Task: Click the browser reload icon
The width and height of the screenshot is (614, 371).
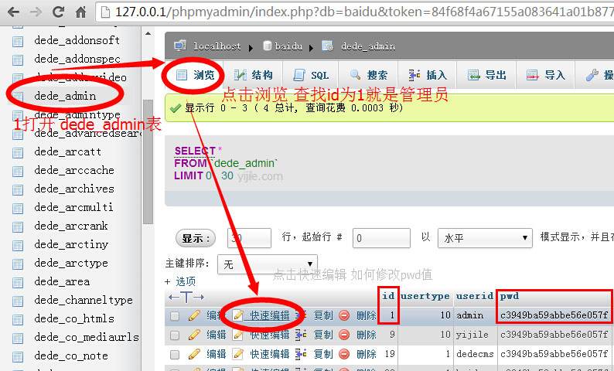Action: coord(58,12)
